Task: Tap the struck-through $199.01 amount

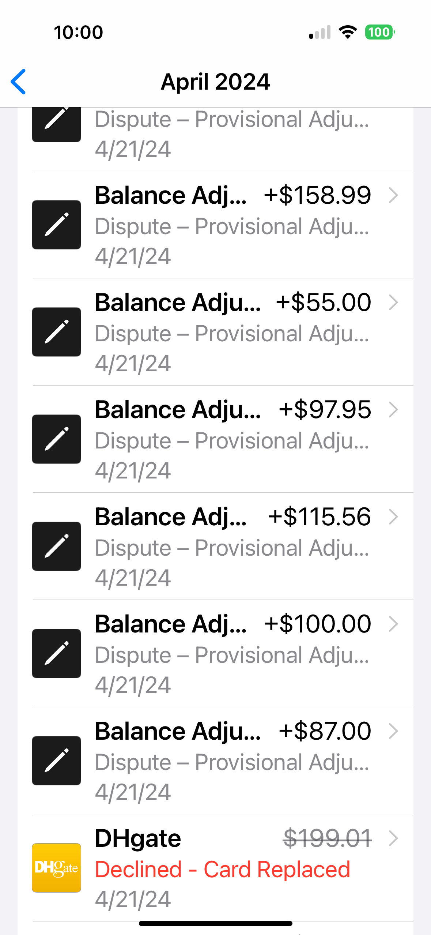Action: (328, 838)
